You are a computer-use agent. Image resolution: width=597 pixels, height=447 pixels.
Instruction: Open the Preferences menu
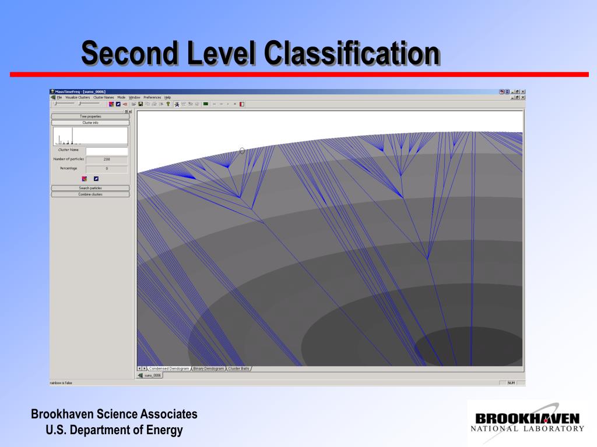point(152,97)
